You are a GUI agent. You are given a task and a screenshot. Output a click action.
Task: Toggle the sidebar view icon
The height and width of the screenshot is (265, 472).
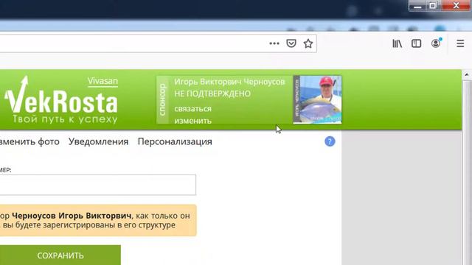(416, 44)
